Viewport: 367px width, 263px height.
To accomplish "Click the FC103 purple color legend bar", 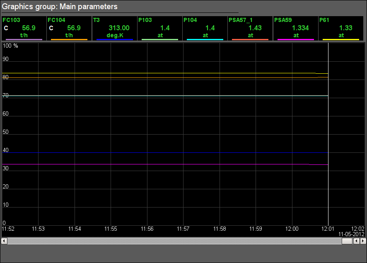I will pyautogui.click(x=24, y=39).
